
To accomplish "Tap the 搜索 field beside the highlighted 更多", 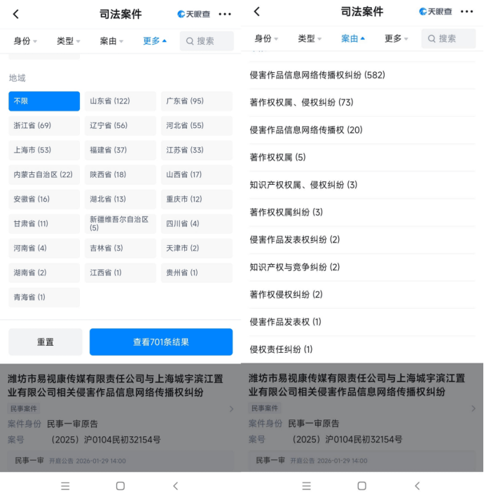I will [207, 41].
